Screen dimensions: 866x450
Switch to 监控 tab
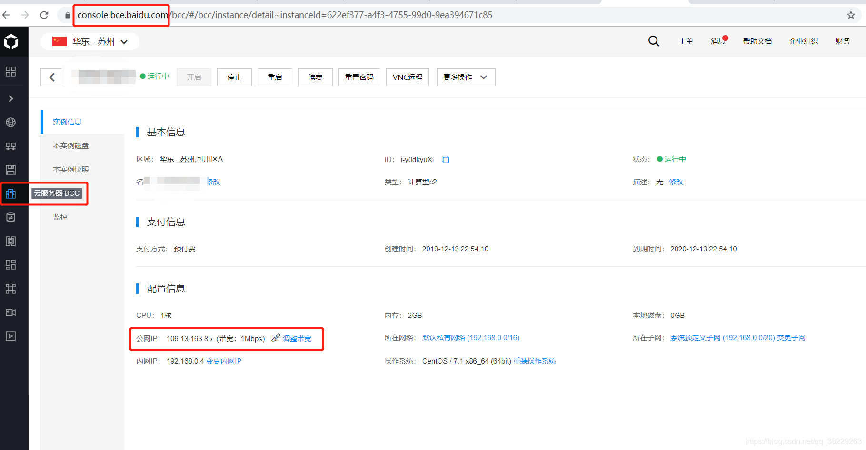point(83,217)
